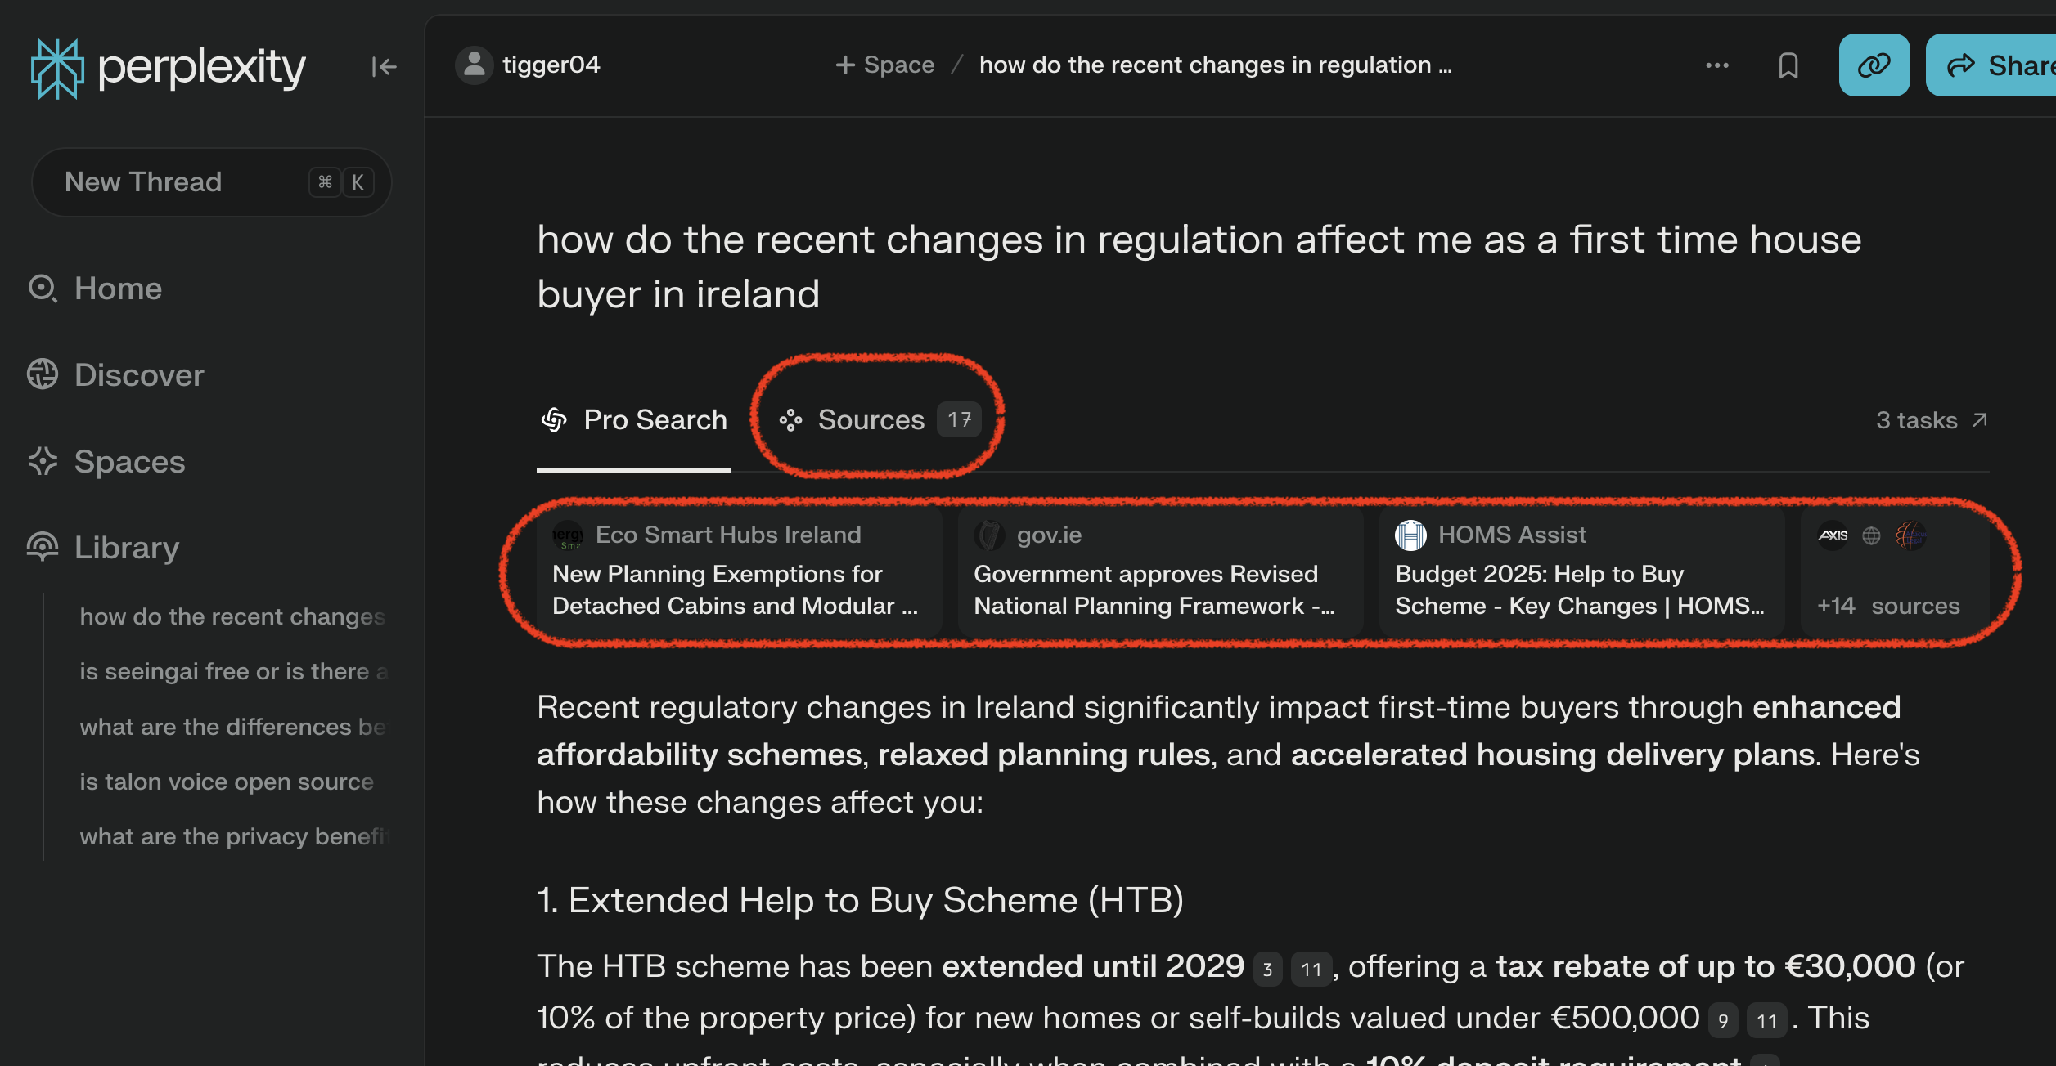Switch to the Sources tab

(870, 419)
